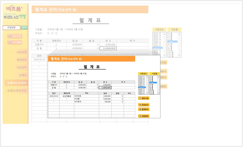Click the 비즈폼 logo at top left
This screenshot has height=147, width=243.
point(14,8)
